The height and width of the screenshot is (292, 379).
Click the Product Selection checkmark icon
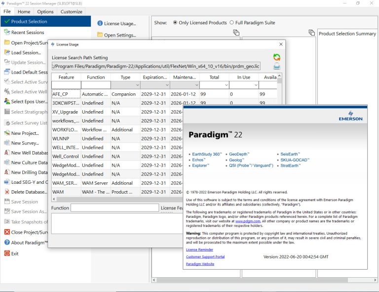coord(7,21)
